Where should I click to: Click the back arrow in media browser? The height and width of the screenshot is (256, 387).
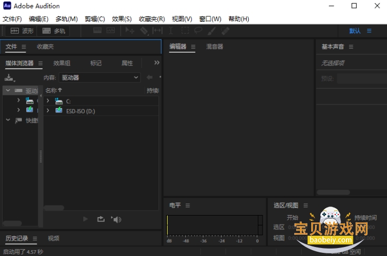pyautogui.click(x=149, y=77)
